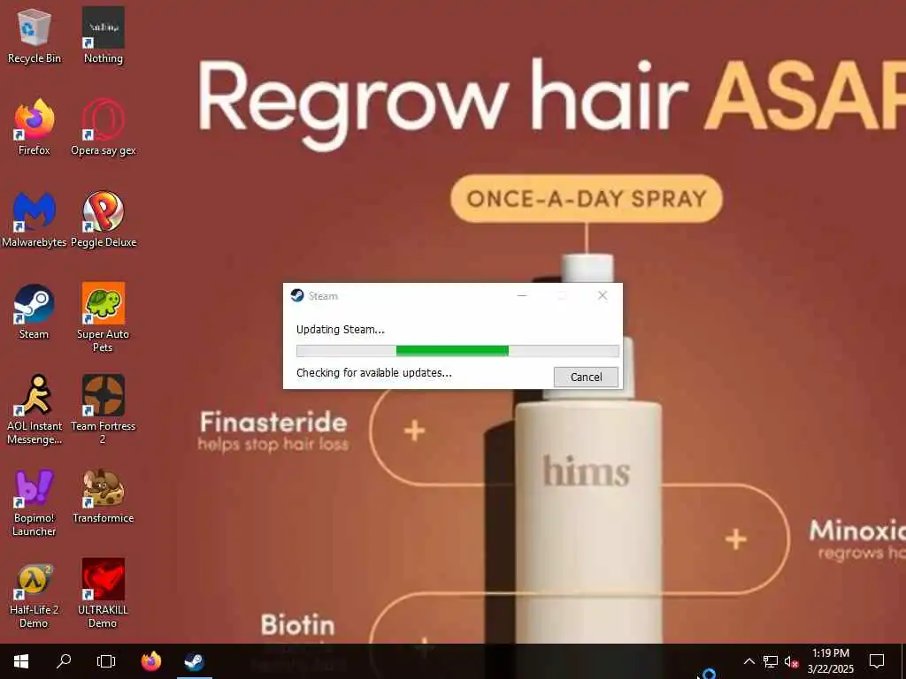The height and width of the screenshot is (679, 906).
Task: Select the Peggle Deluxe desktop shortcut
Action: (103, 219)
